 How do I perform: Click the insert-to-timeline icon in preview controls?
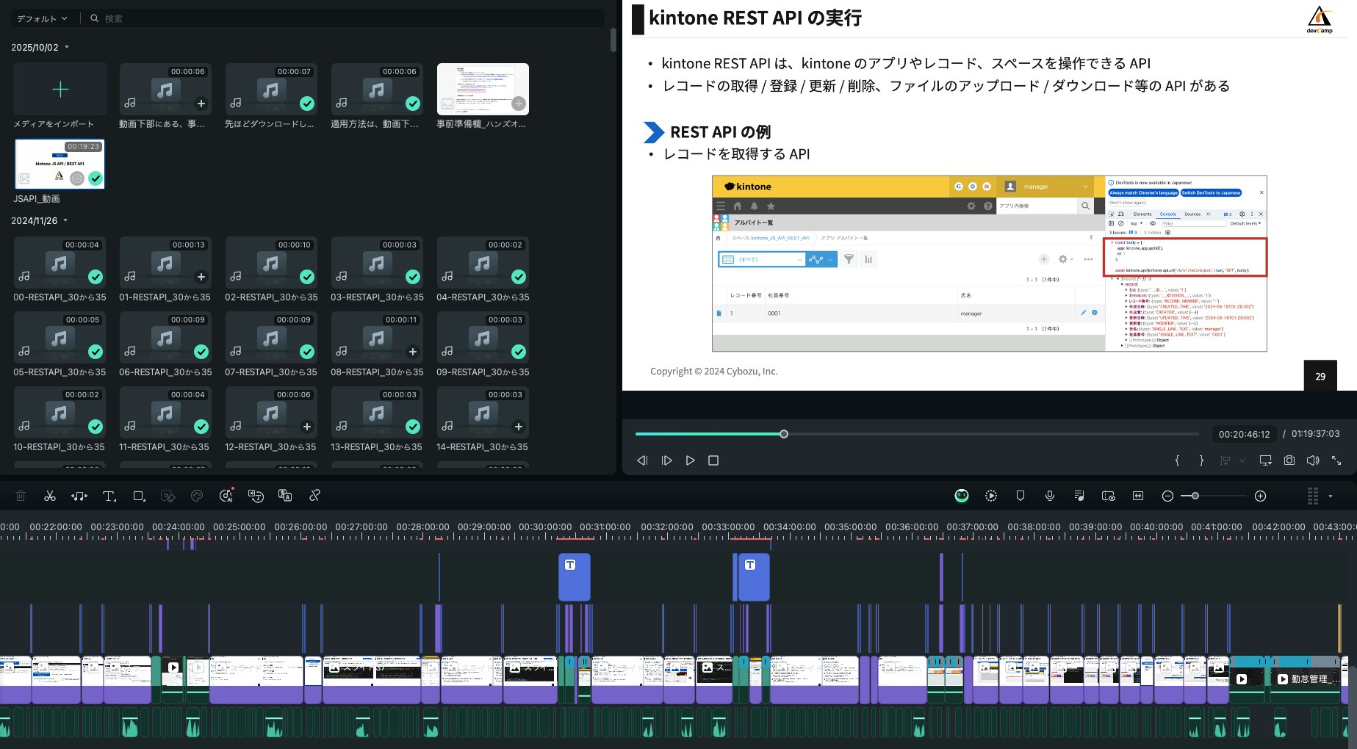[x=1225, y=460]
